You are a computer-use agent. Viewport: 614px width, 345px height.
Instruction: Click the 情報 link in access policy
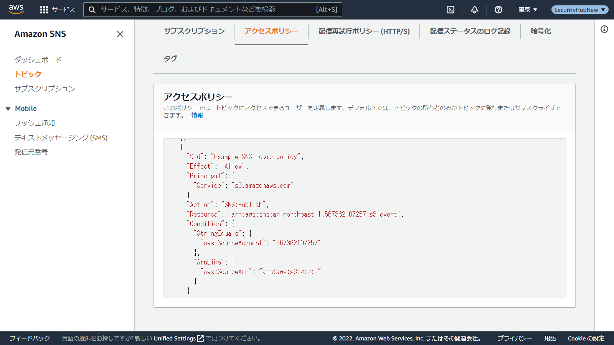[197, 115]
